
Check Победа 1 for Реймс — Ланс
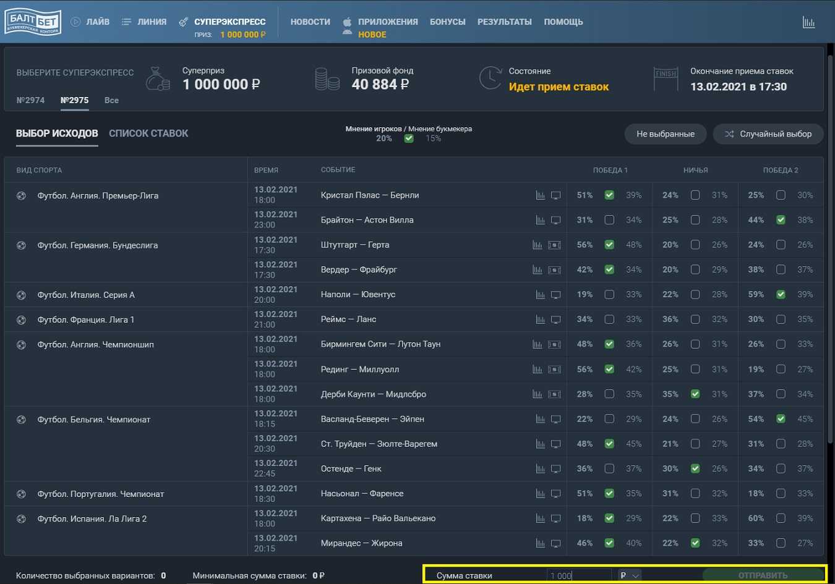(609, 320)
